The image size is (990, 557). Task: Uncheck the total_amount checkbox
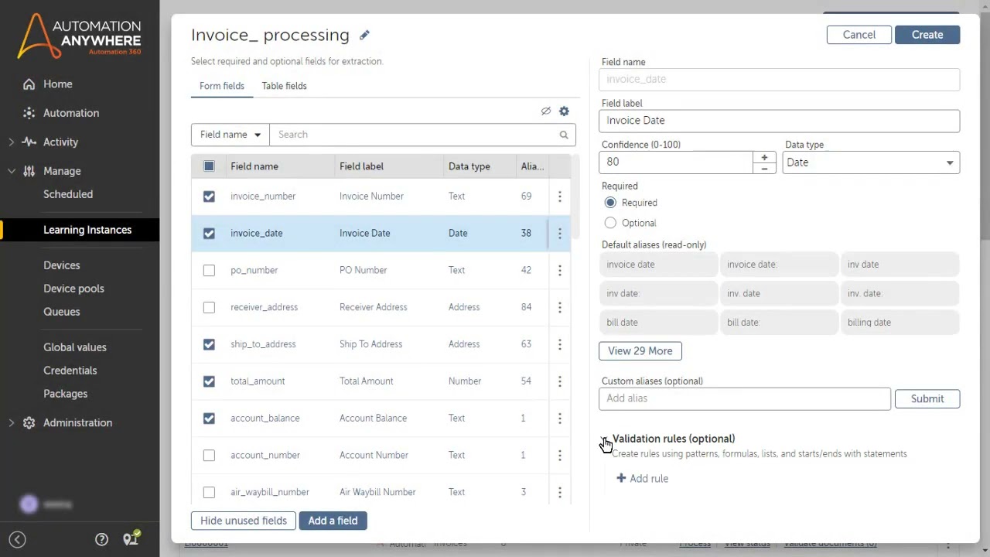[209, 381]
